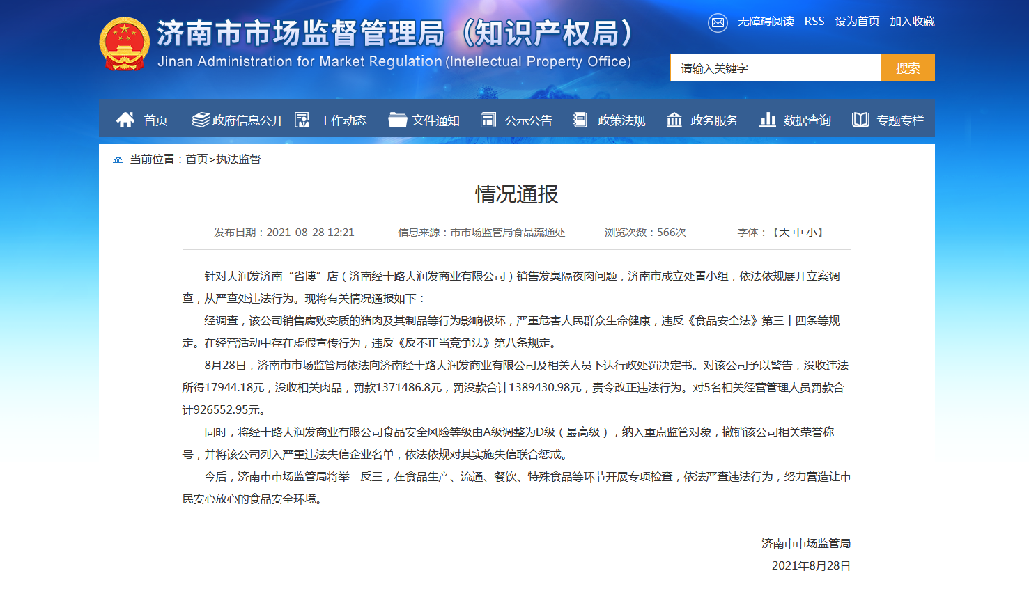Navigate to 公示公告 section
Viewport: 1029px width, 603px height.
(529, 120)
